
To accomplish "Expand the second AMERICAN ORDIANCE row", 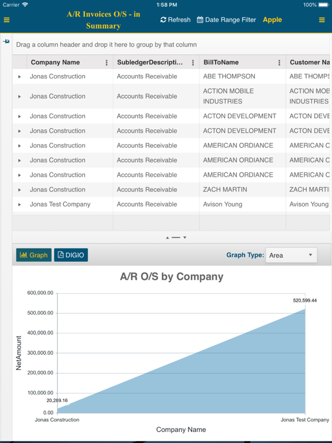I will click(x=20, y=160).
